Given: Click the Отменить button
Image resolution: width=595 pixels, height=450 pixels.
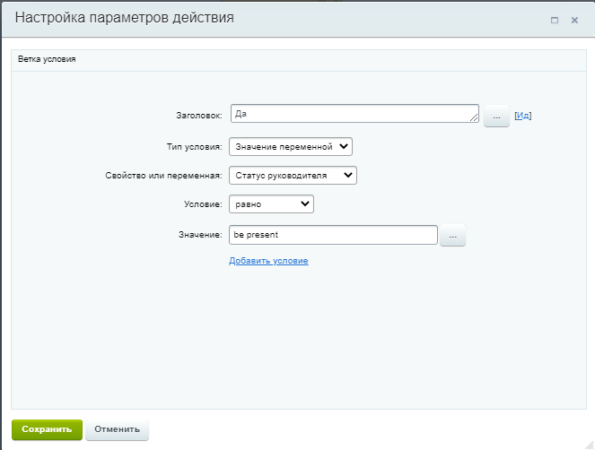Looking at the screenshot, I should tap(117, 429).
